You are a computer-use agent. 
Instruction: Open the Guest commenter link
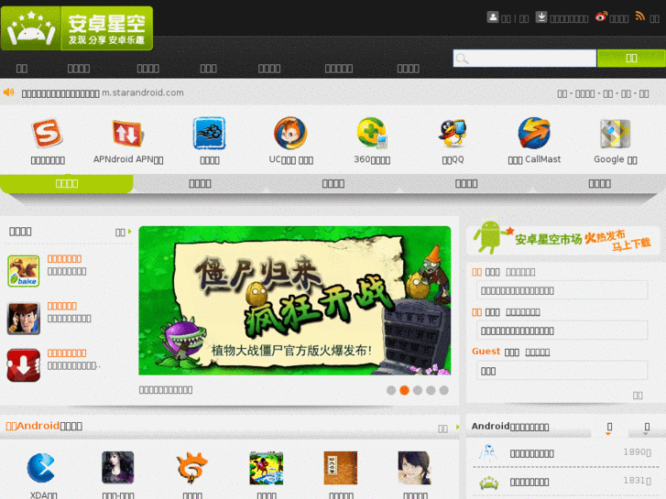pyautogui.click(x=486, y=352)
